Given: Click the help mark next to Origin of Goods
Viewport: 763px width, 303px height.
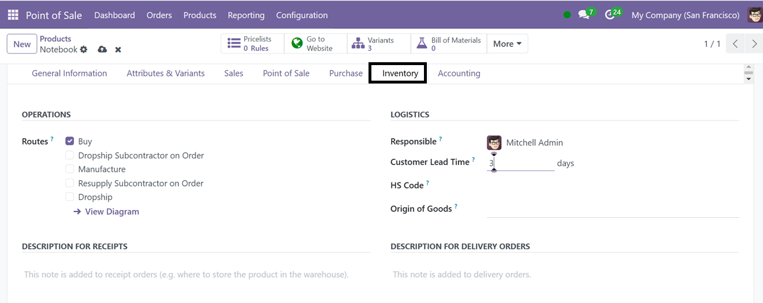Looking at the screenshot, I should (456, 206).
